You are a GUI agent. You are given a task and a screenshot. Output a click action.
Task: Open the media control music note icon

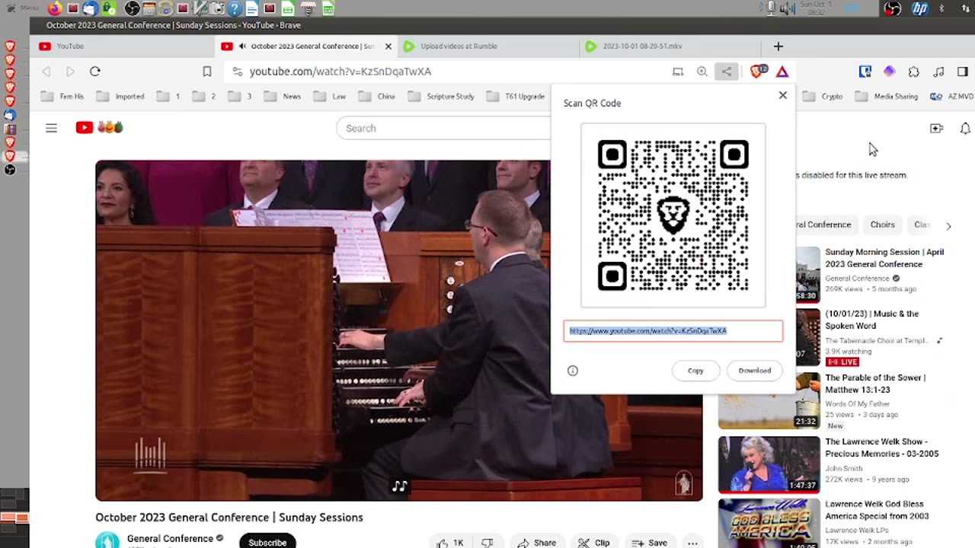938,72
